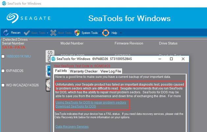Click the Firmware Revision column header
This screenshot has width=207, height=132.
click(129, 43)
